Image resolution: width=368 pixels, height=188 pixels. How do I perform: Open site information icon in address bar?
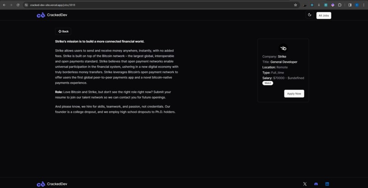26,5
